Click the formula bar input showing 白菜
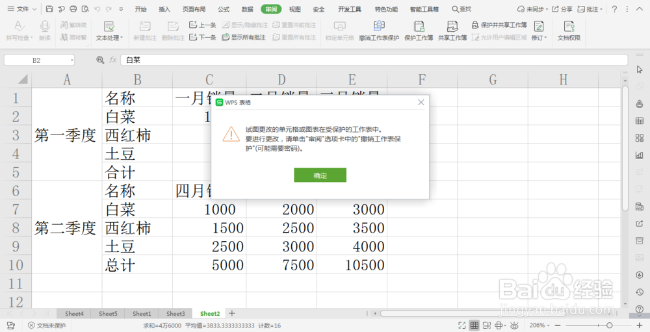The image size is (650, 332). coord(374,60)
